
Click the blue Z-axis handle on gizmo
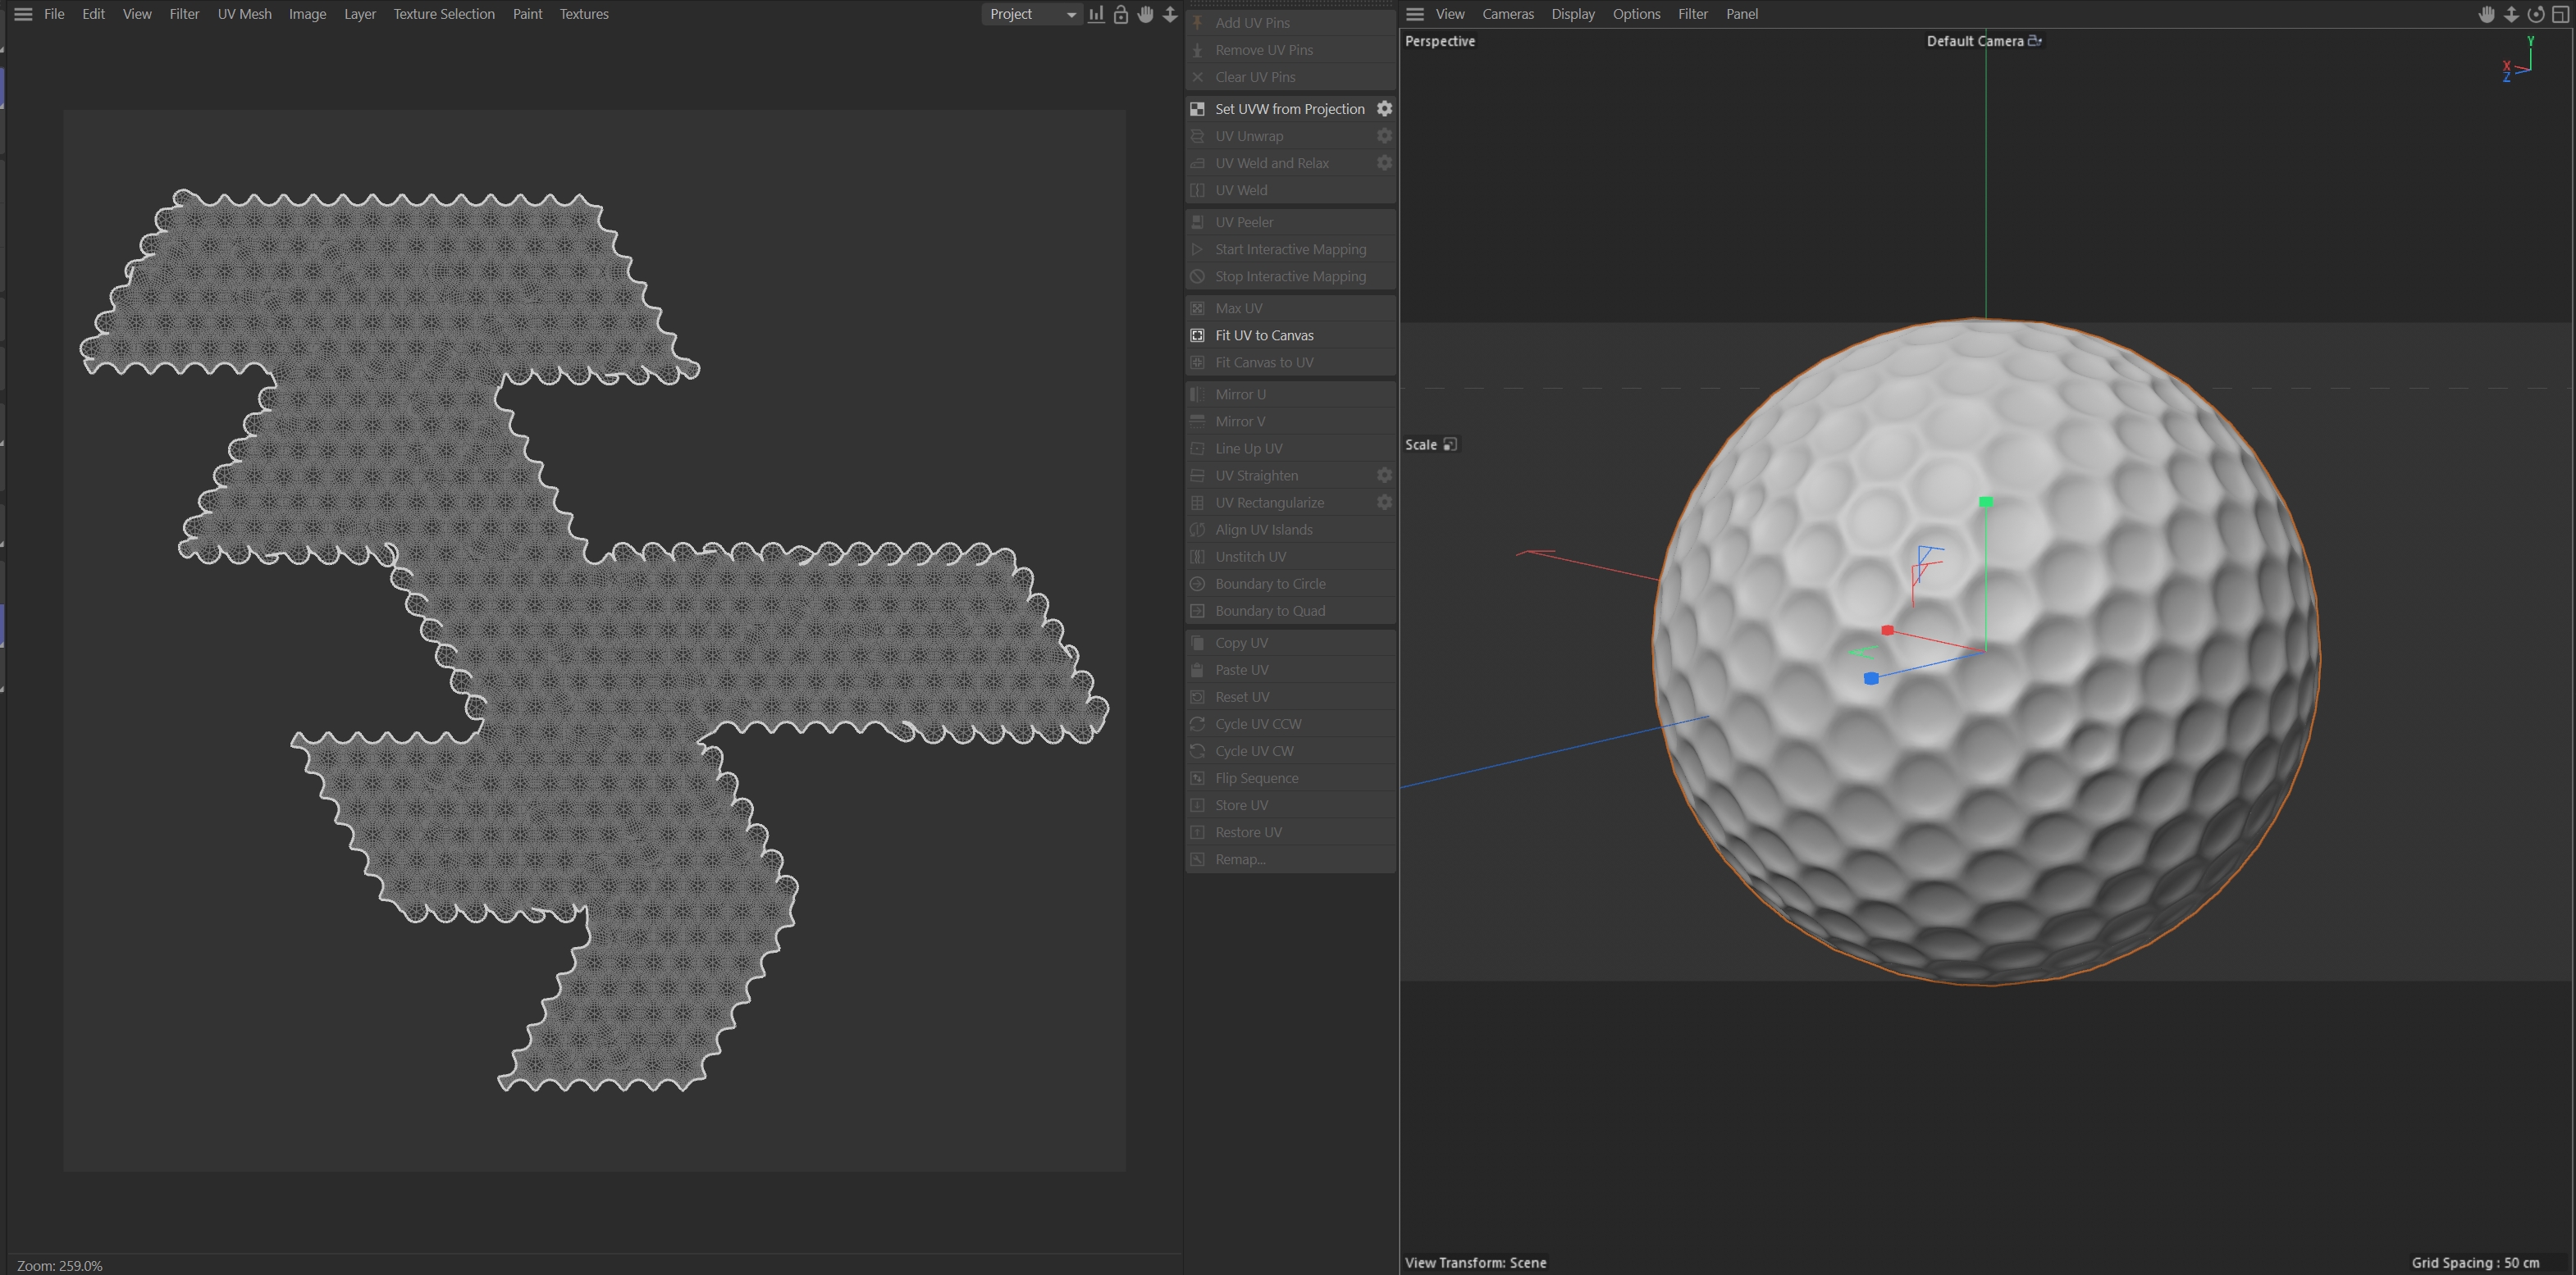coord(1871,678)
